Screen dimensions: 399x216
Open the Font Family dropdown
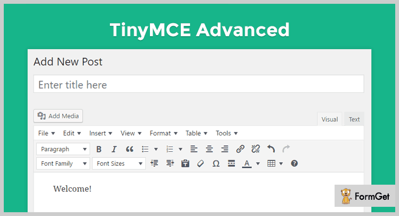point(63,164)
